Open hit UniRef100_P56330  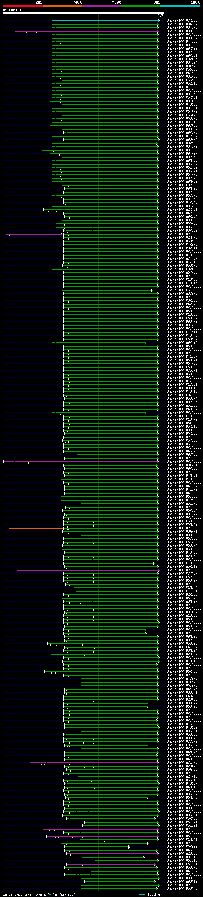(182, 70)
